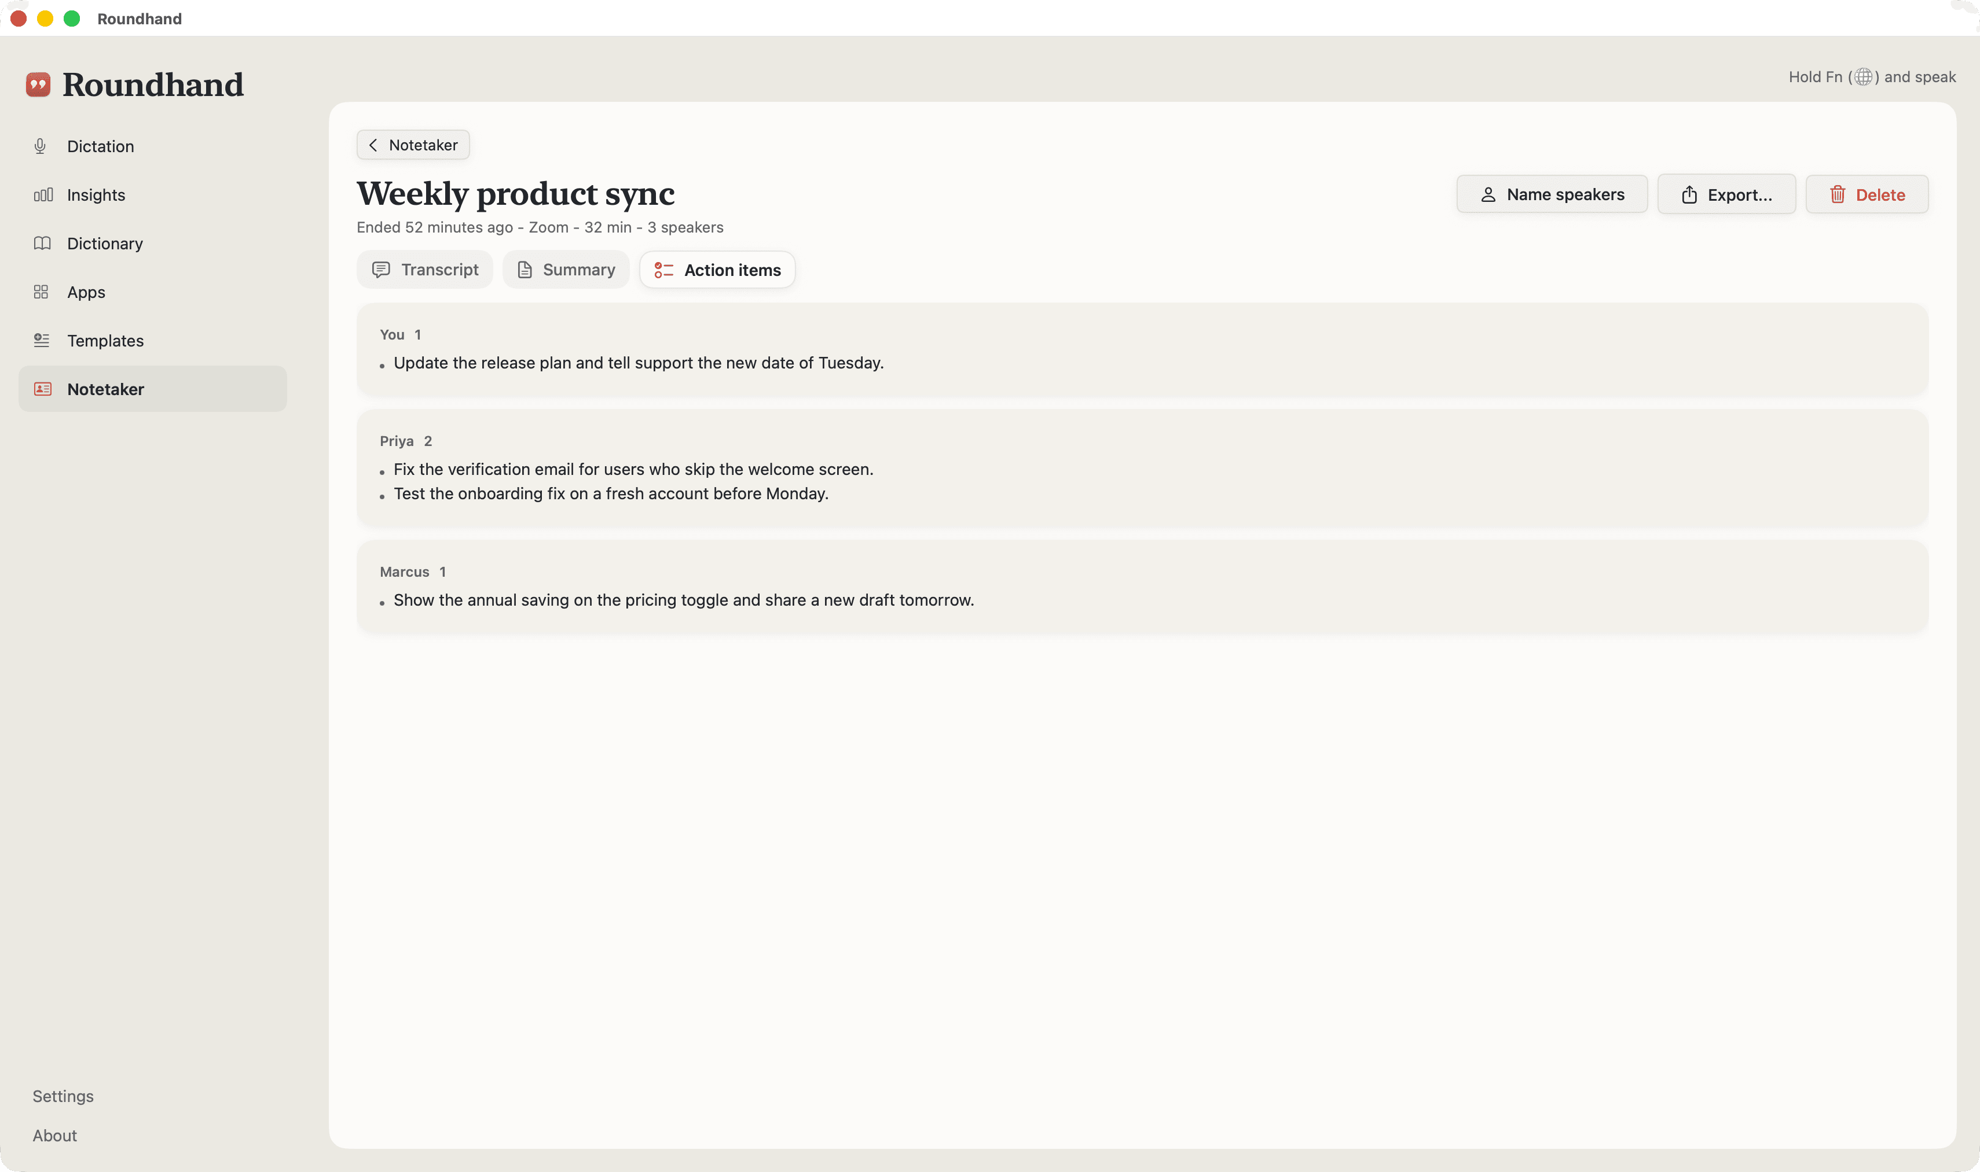Click the Apps grid icon
The height and width of the screenshot is (1172, 1980).
click(x=41, y=292)
